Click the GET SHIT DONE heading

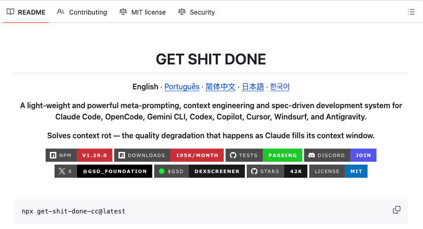(x=211, y=59)
